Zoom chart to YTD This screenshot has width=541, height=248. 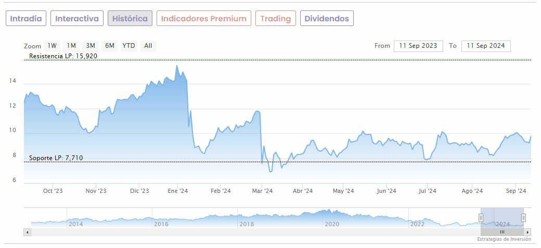[x=128, y=46]
